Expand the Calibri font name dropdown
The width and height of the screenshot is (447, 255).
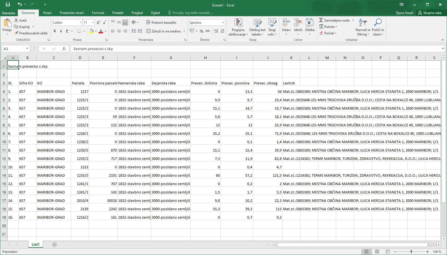click(x=81, y=22)
